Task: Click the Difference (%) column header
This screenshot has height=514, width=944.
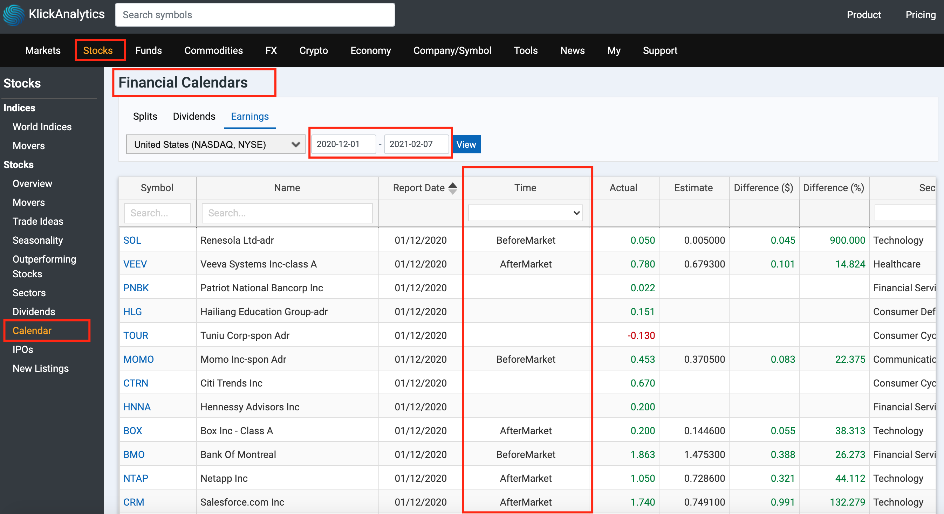Action: click(833, 188)
